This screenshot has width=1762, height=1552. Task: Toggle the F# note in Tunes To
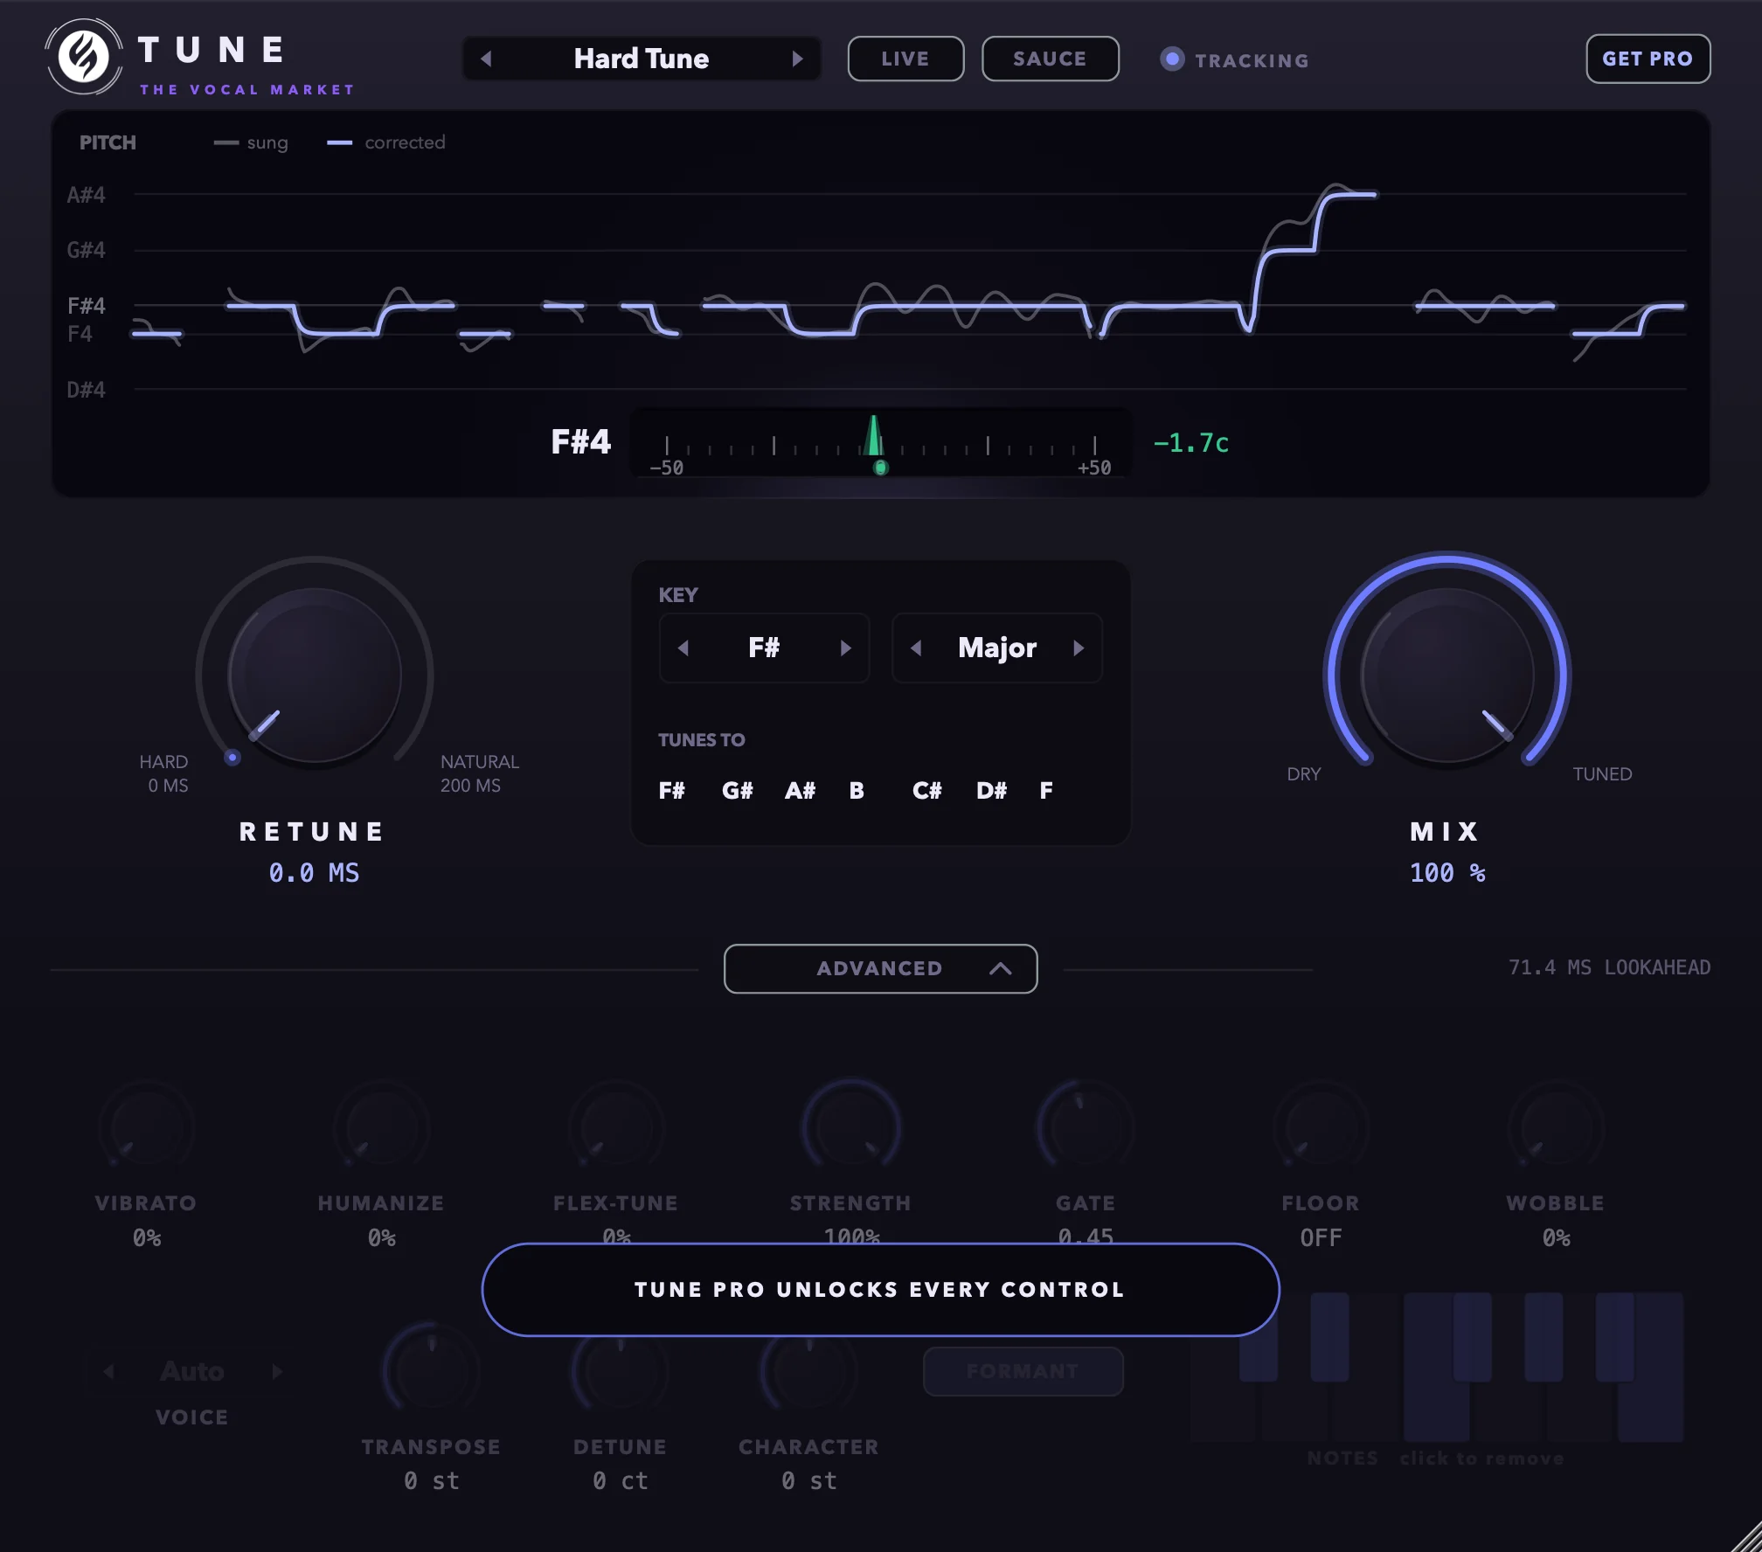(671, 791)
